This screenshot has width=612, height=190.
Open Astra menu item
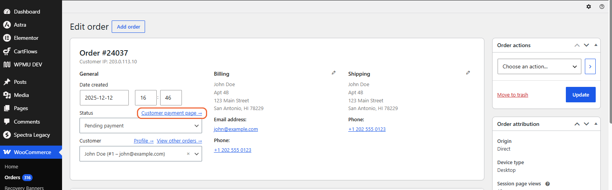coord(31,25)
